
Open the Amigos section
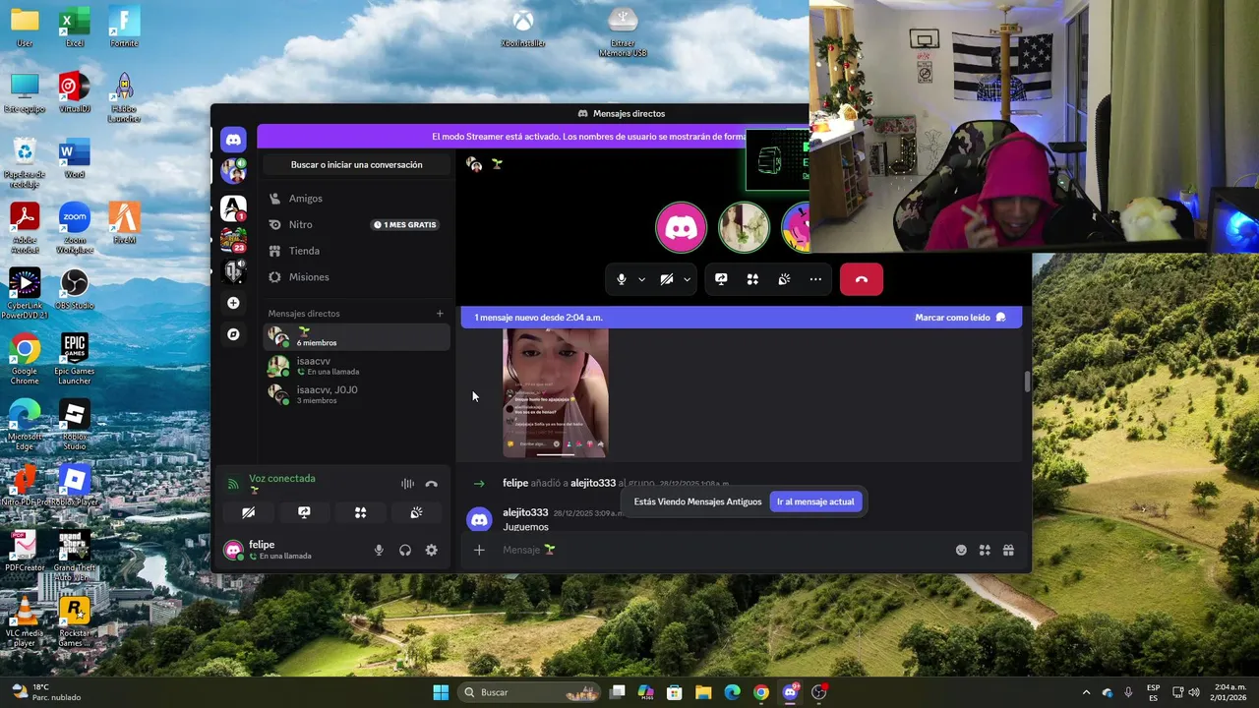click(x=355, y=199)
